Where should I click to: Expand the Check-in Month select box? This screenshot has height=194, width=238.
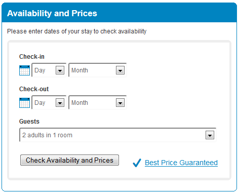coord(98,70)
